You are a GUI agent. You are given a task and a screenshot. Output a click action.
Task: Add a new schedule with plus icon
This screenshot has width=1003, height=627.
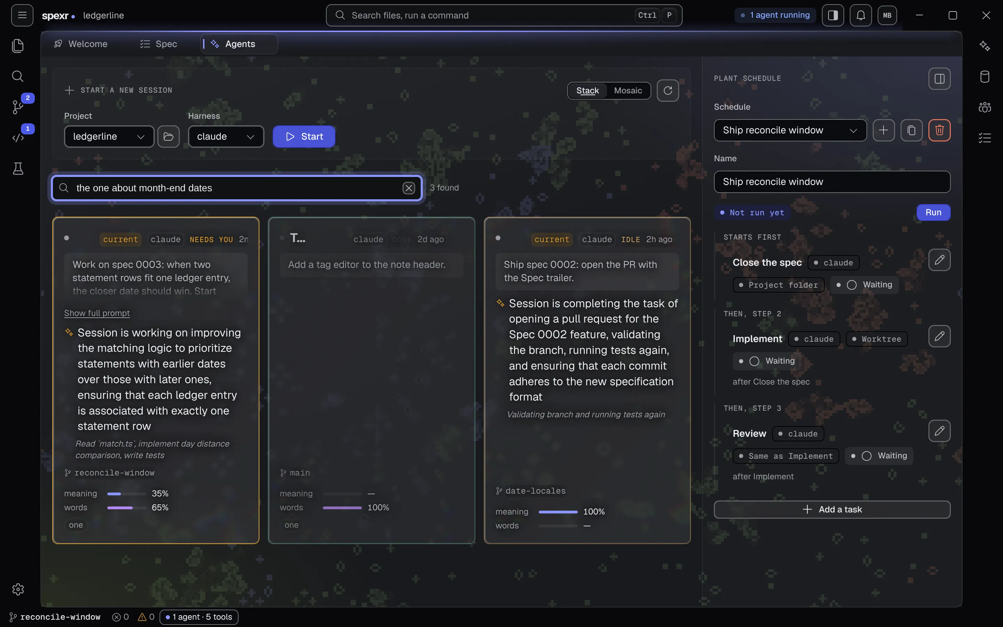tap(883, 130)
